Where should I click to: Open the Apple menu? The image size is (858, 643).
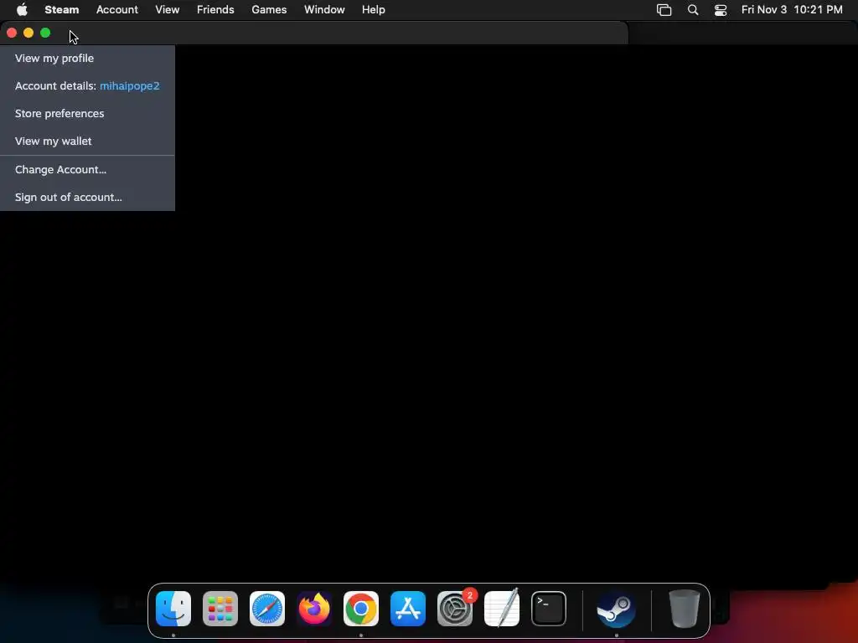point(22,10)
